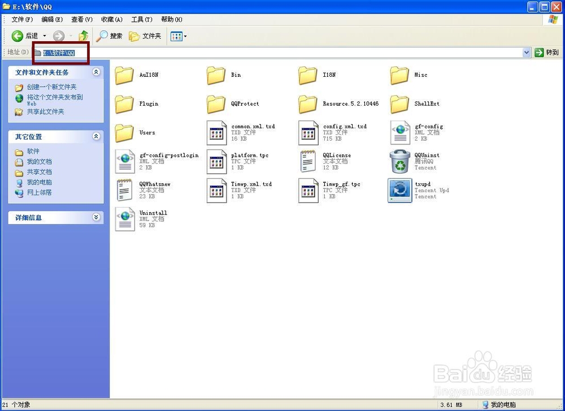Select the Users folder icon

[124, 133]
